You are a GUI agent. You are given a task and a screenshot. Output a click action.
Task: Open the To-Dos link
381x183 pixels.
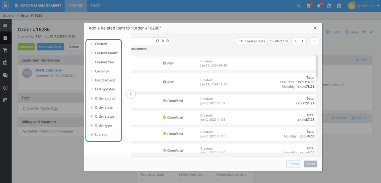(333, 32)
